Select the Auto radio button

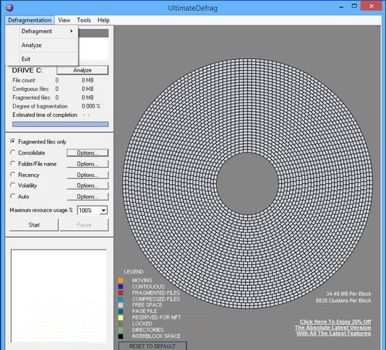point(12,196)
